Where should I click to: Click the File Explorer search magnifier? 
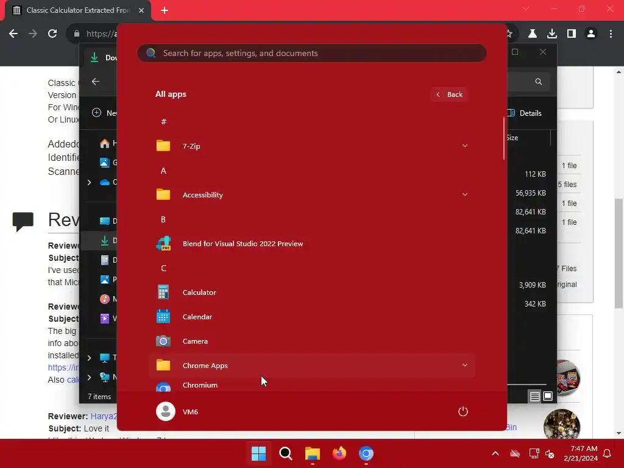(539, 82)
